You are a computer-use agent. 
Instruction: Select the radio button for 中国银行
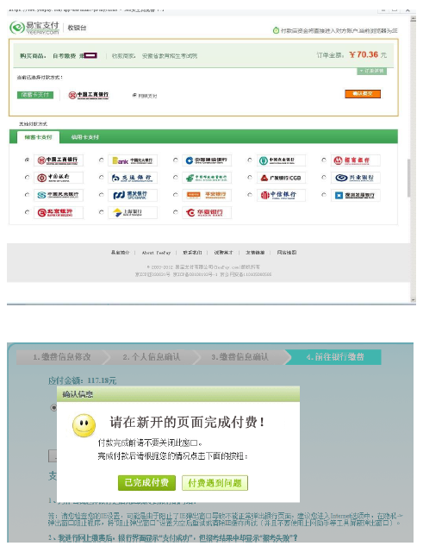pyautogui.click(x=27, y=177)
